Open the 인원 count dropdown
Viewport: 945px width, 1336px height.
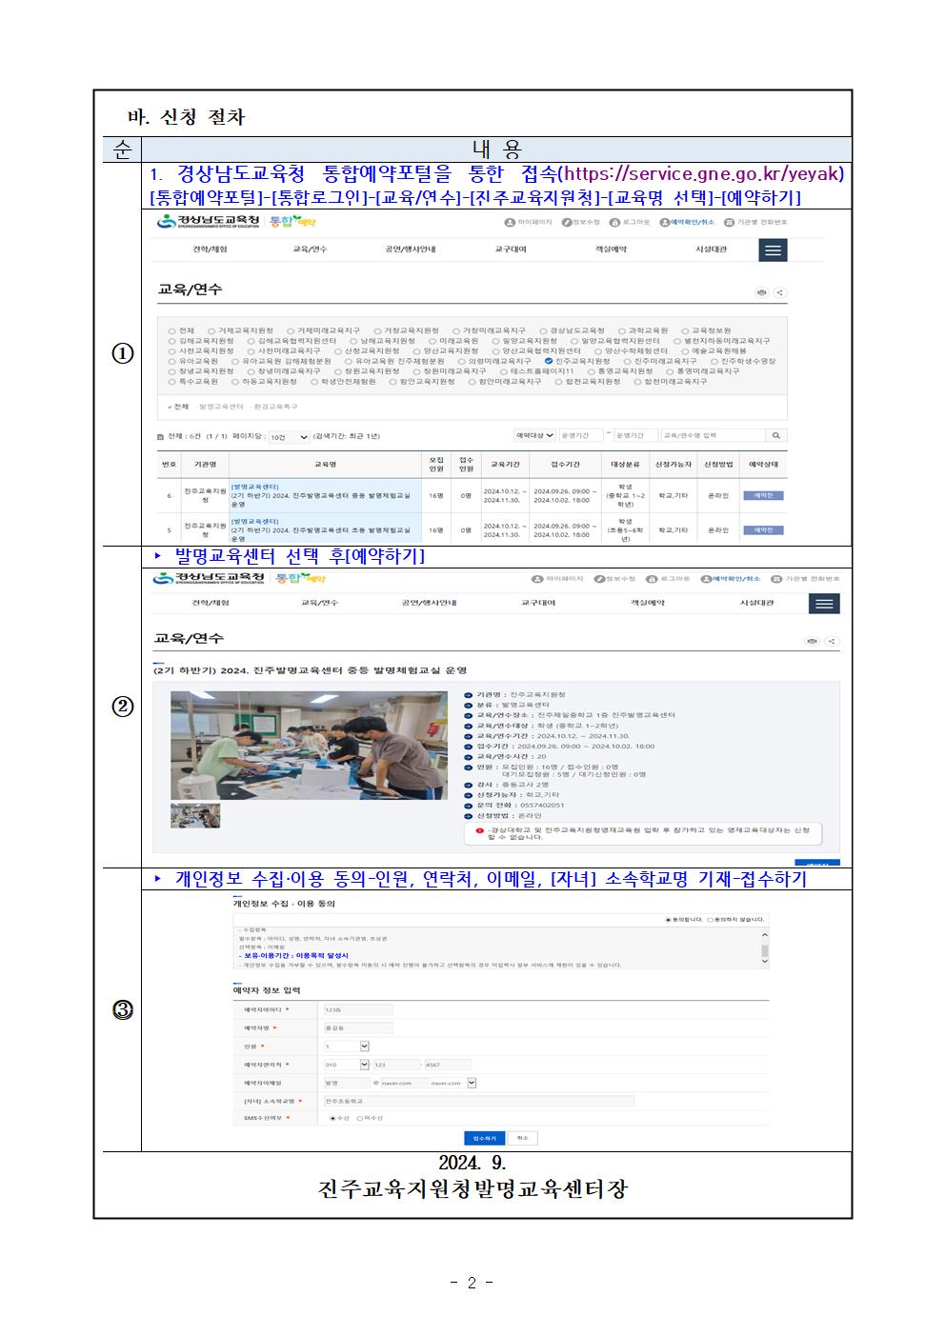click(x=364, y=1047)
